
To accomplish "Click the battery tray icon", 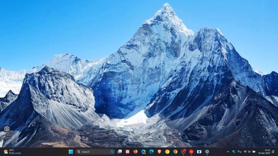I will [254, 152].
